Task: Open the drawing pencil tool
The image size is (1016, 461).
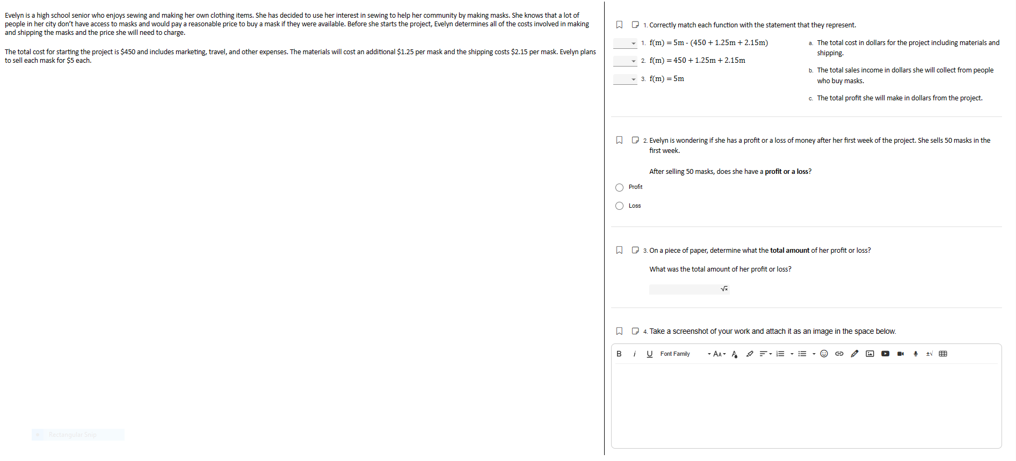Action: click(854, 354)
